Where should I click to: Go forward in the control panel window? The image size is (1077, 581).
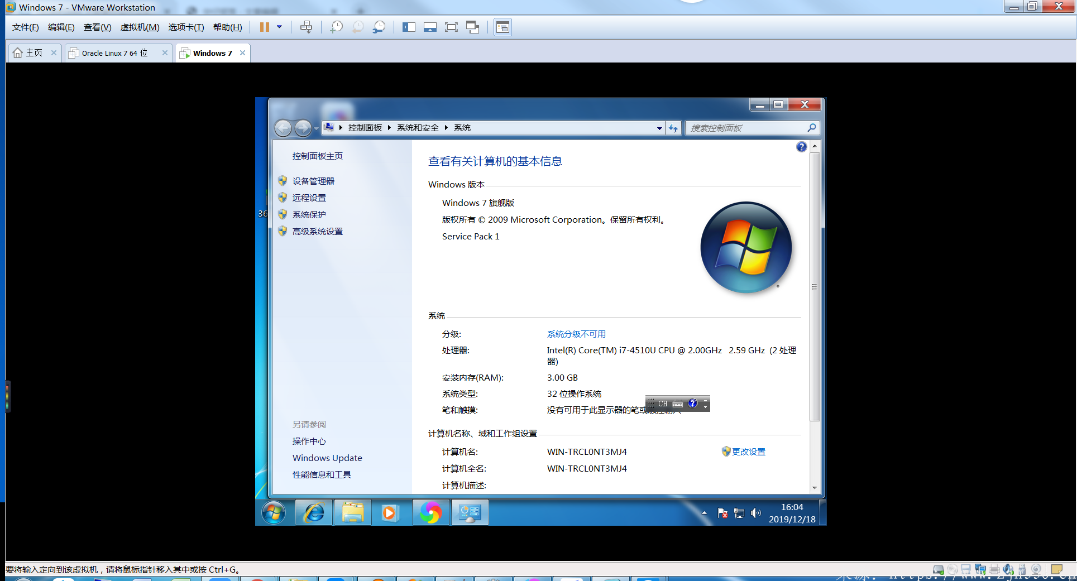point(303,128)
